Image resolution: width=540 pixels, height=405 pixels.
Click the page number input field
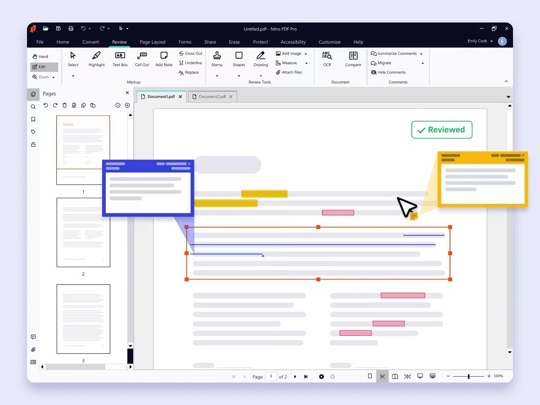[x=271, y=376]
